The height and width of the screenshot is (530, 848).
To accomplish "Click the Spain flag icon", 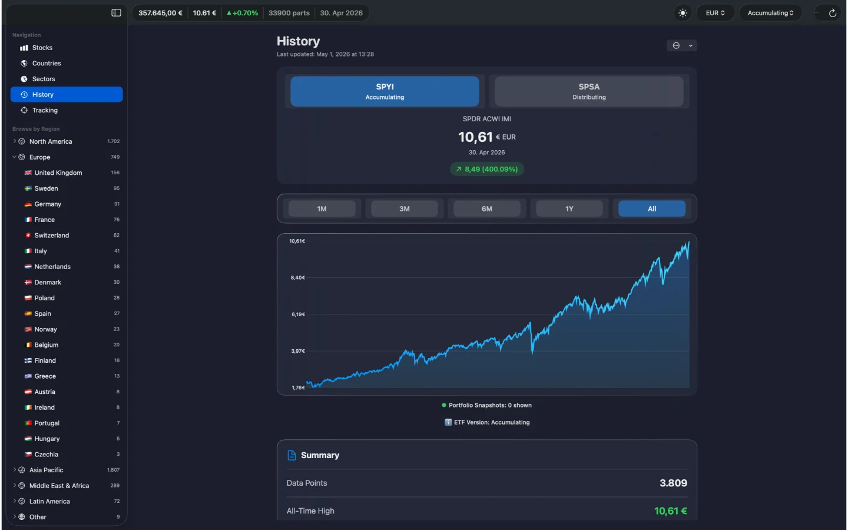I will [28, 313].
